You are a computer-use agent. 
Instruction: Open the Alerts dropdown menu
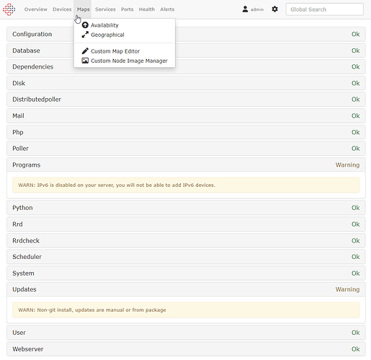pyautogui.click(x=167, y=9)
